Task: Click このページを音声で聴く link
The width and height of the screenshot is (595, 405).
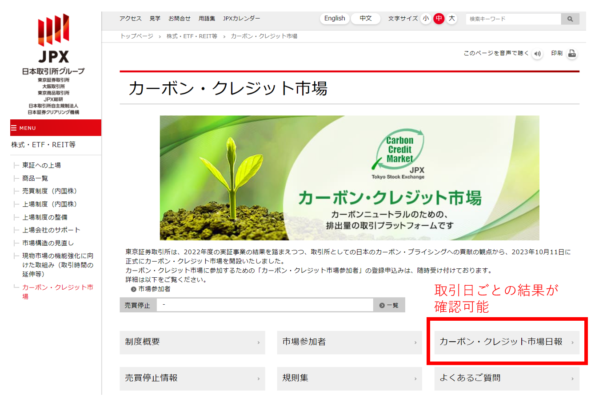Action: (496, 53)
